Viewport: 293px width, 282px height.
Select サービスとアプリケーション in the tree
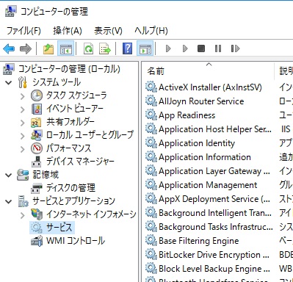tap(73, 201)
